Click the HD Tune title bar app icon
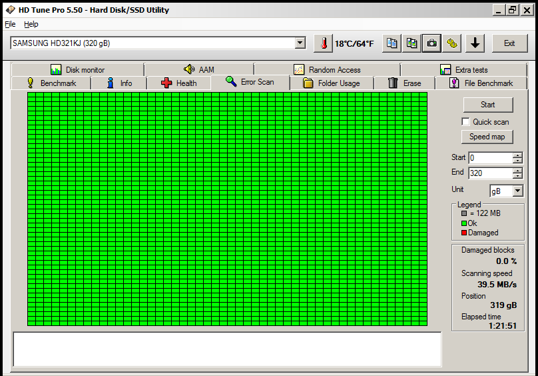 (11, 9)
